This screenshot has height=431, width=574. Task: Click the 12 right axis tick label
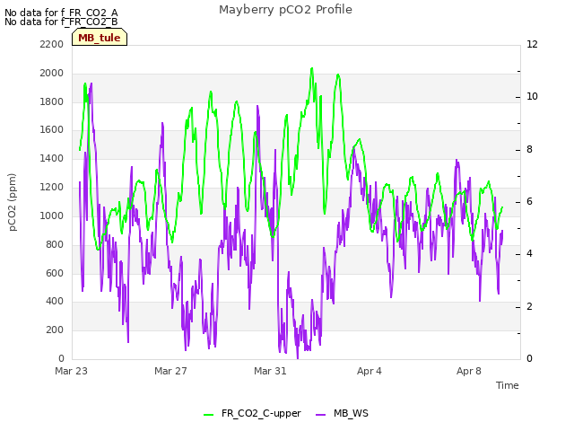point(532,44)
